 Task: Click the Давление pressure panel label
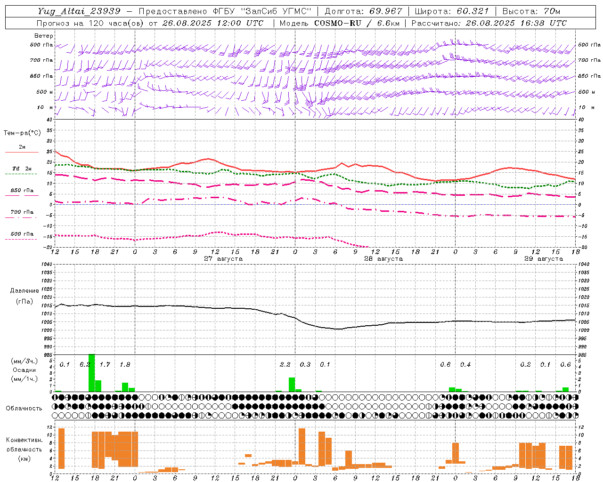pos(24,291)
